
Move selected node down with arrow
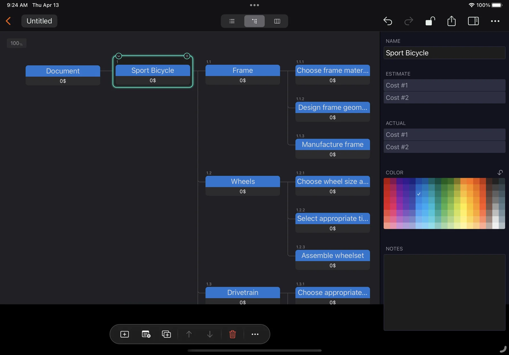(x=210, y=334)
